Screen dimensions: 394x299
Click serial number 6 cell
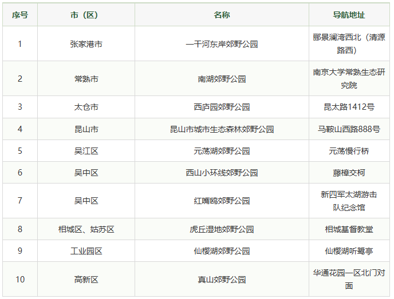pos(20,173)
